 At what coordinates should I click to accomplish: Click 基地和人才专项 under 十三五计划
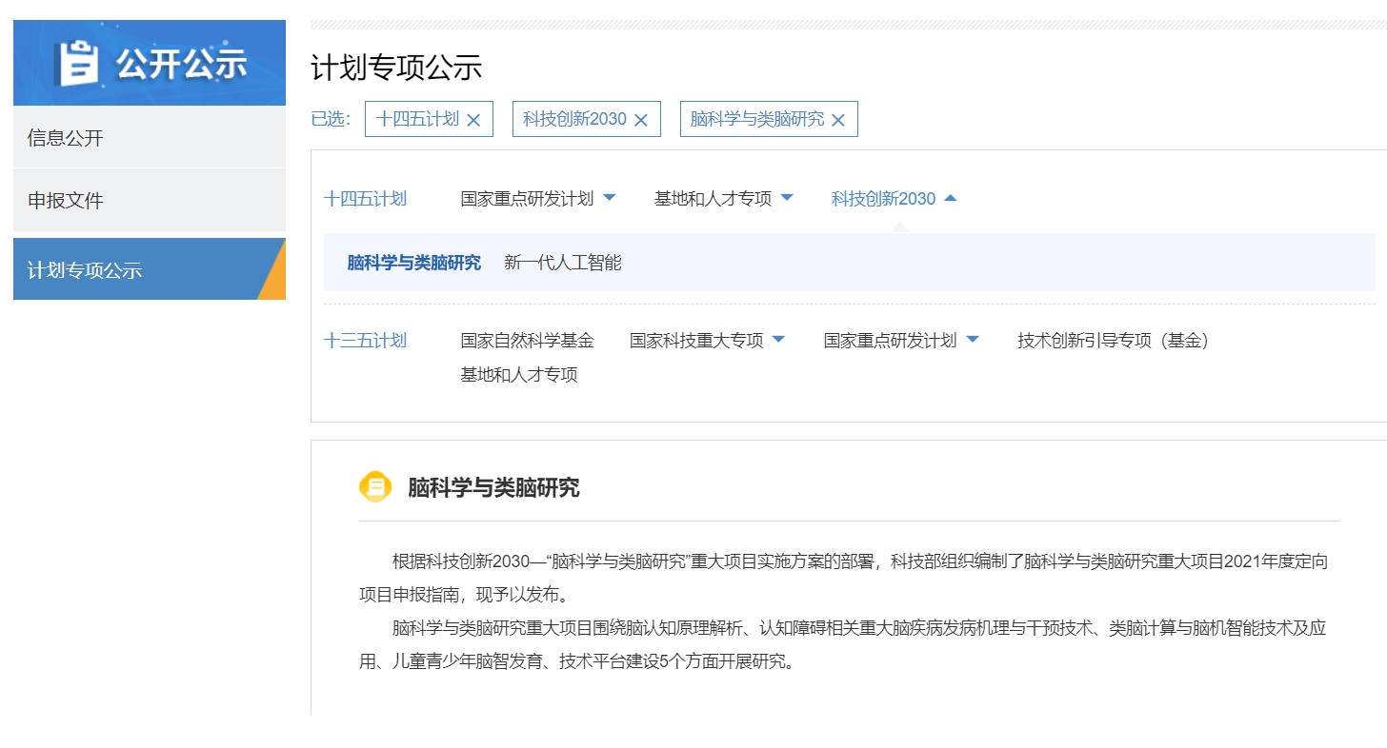click(519, 375)
